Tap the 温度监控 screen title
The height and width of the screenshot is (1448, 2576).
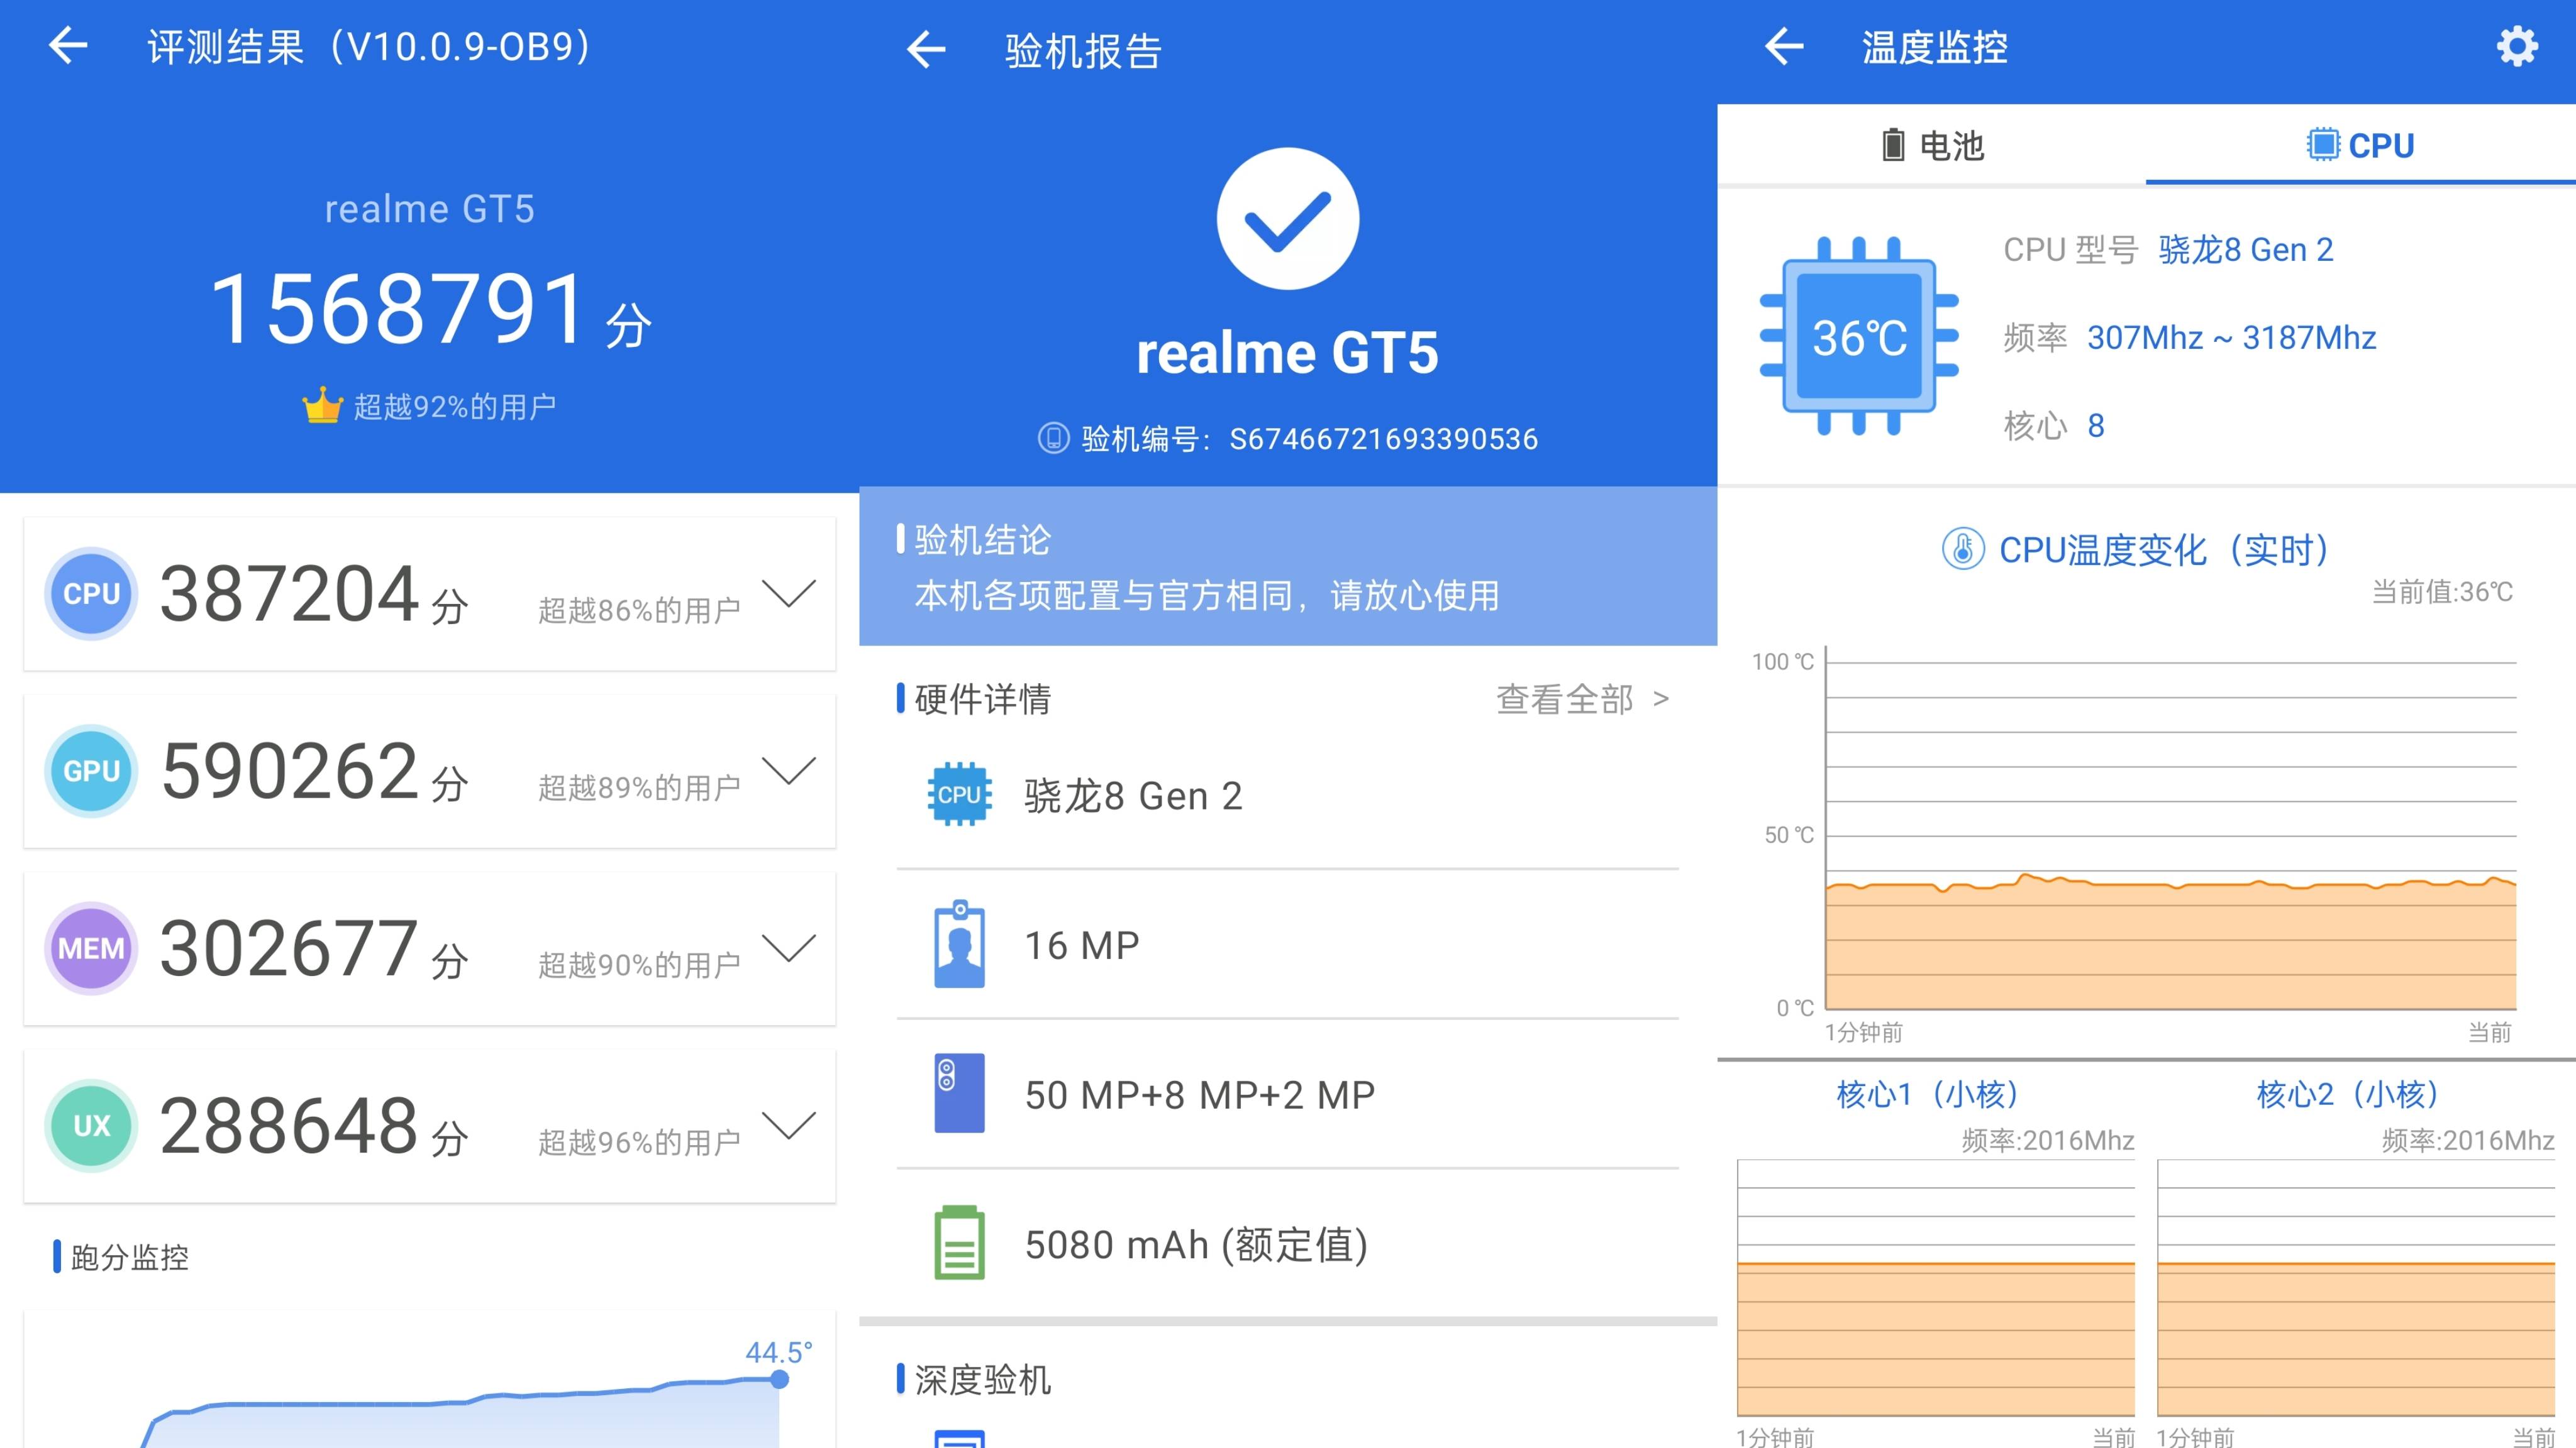click(x=1934, y=47)
